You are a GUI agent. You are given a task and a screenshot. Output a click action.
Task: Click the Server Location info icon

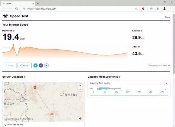coord(24,77)
